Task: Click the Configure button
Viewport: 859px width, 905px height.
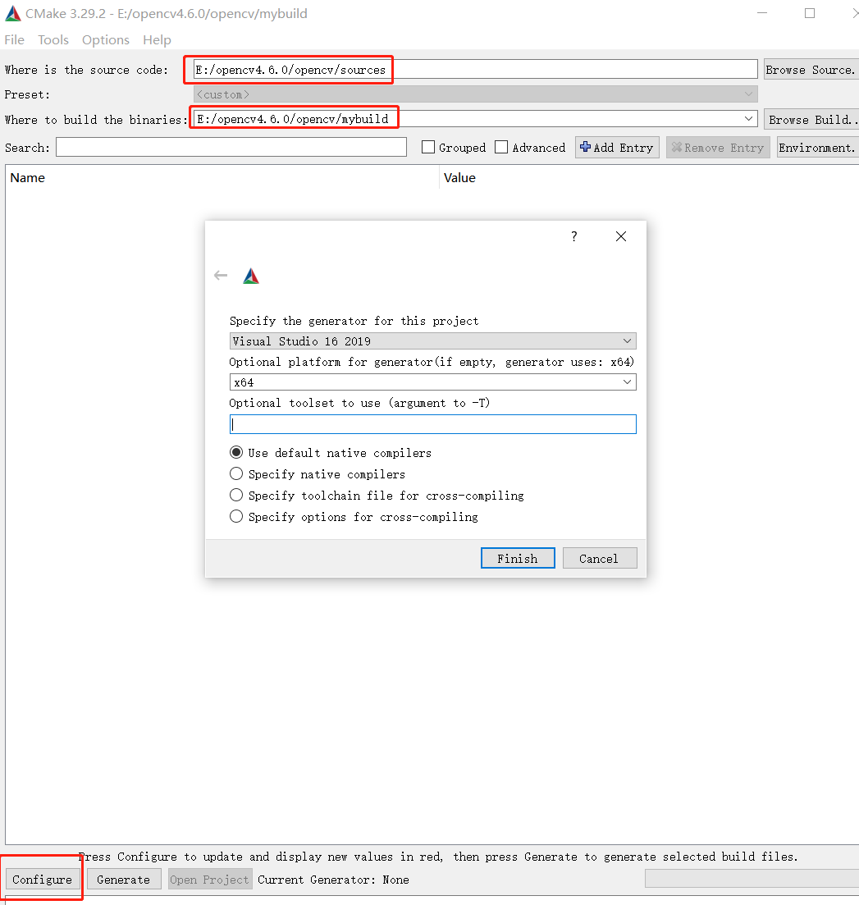Action: point(42,879)
